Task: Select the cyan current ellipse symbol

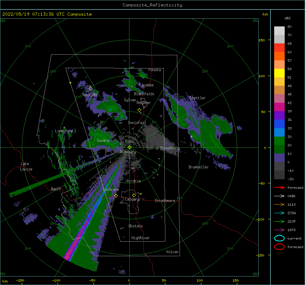Action: click(279, 238)
